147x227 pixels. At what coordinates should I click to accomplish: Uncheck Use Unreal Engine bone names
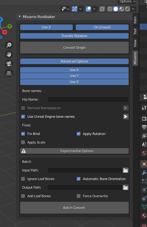click(x=23, y=117)
